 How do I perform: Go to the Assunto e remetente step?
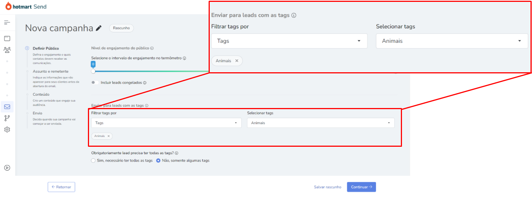click(51, 71)
